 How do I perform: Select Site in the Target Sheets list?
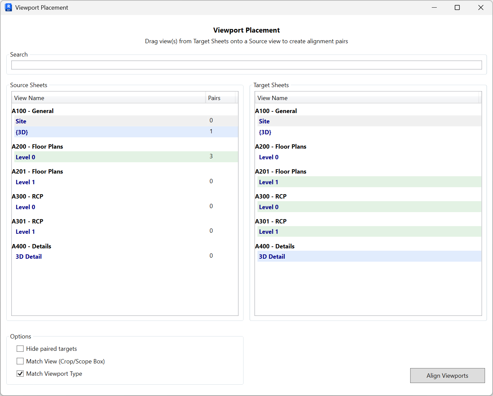click(264, 121)
